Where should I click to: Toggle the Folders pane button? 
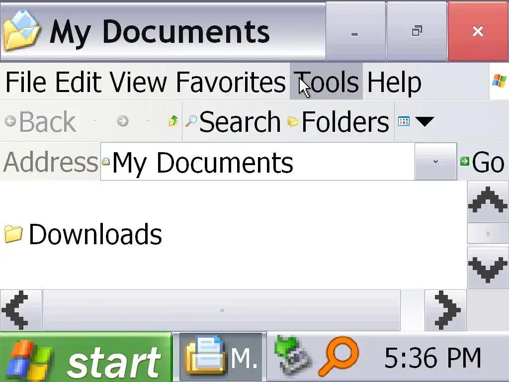(x=338, y=121)
